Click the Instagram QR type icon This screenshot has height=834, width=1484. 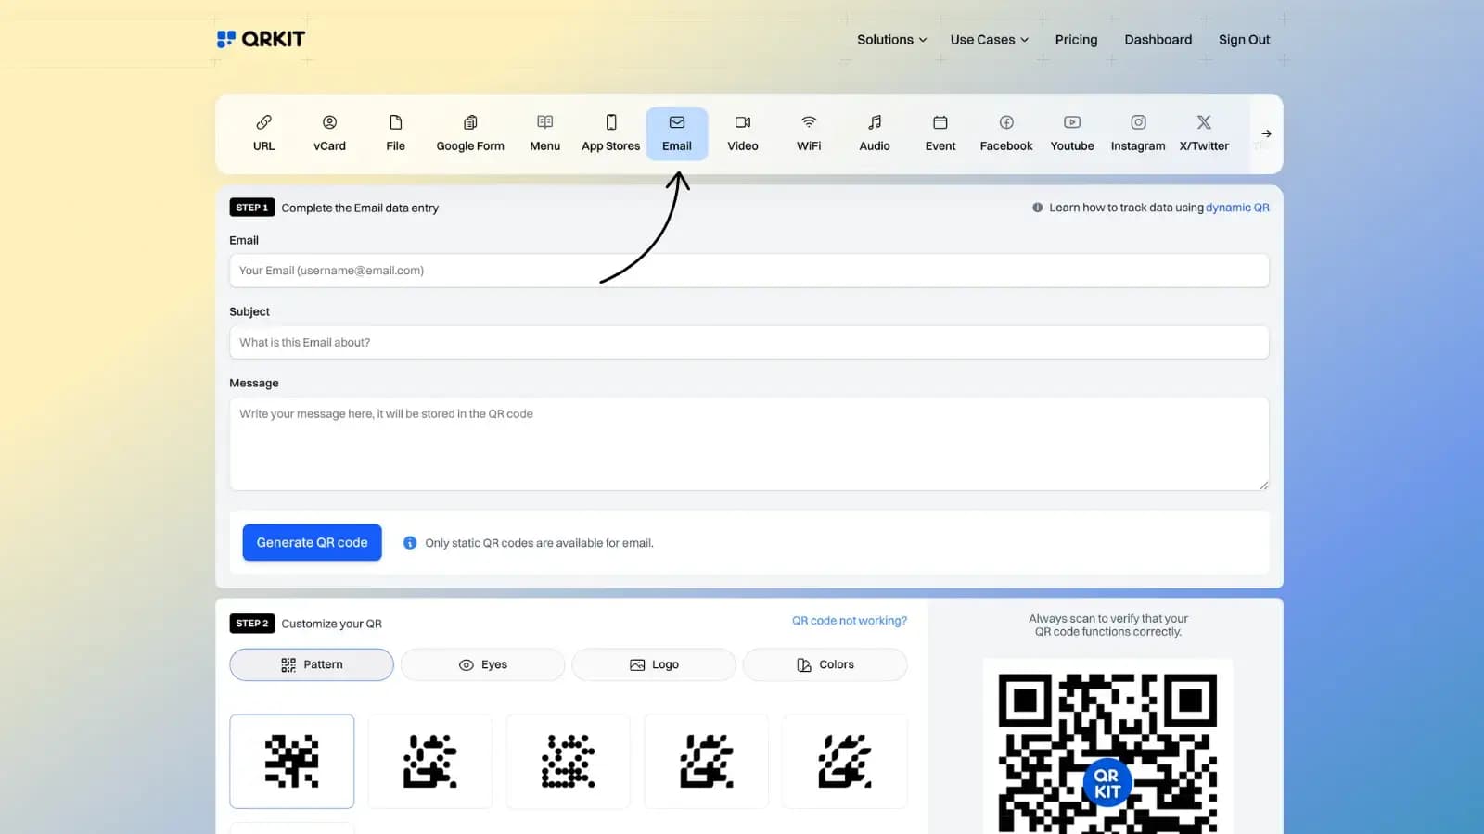click(x=1137, y=133)
